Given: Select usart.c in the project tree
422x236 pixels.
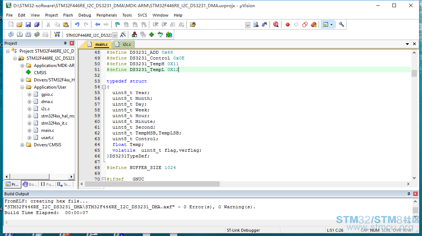Looking at the screenshot, I should point(47,138).
